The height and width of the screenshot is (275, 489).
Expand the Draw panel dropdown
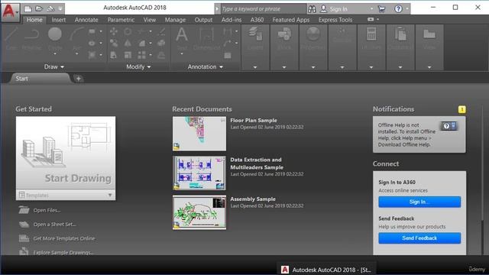(54, 66)
